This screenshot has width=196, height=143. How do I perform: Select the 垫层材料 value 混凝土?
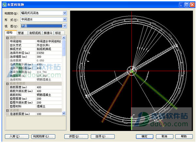(x=49, y=106)
